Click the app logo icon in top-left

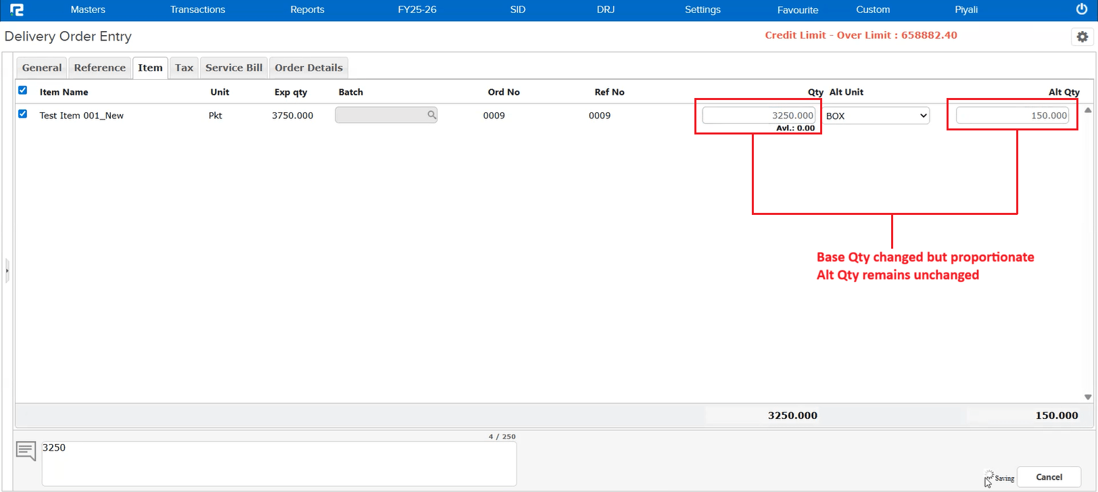[x=17, y=9]
